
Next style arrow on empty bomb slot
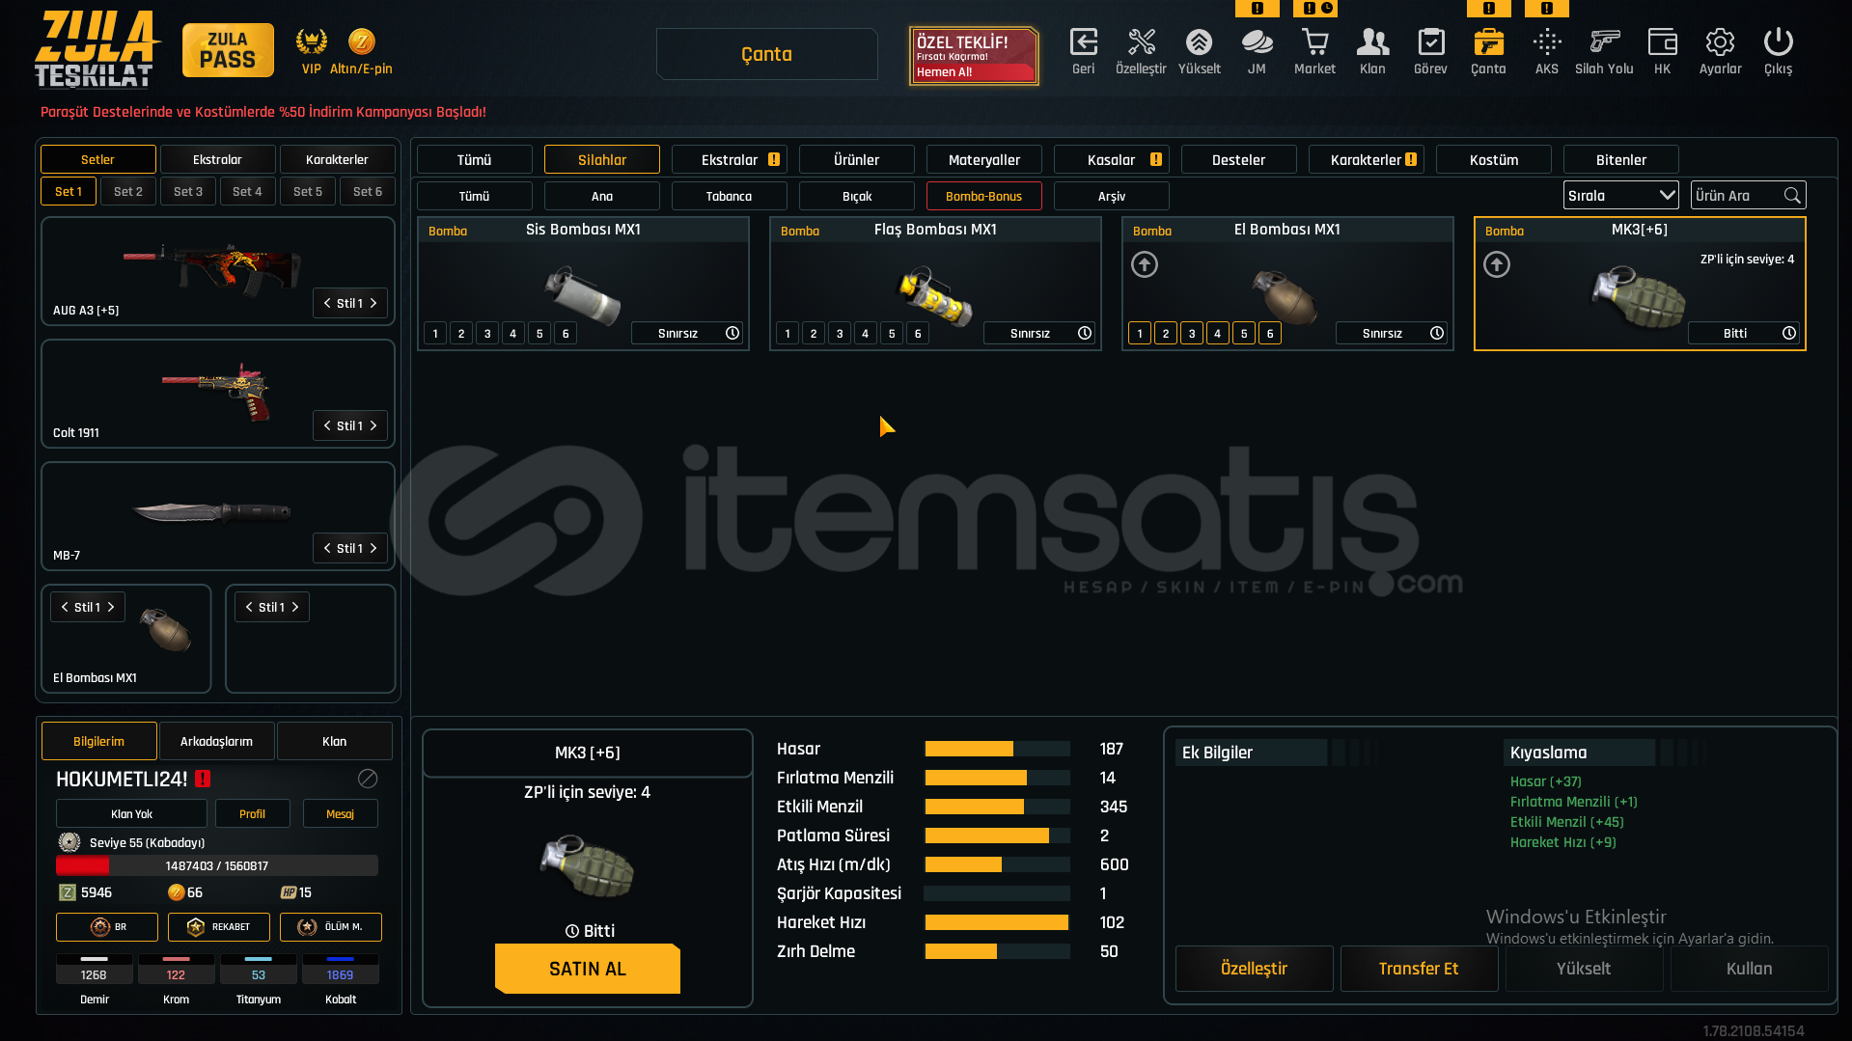(295, 607)
